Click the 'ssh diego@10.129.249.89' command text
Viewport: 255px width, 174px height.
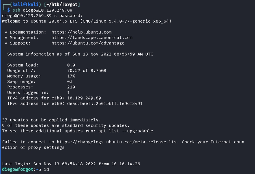coord(43,10)
